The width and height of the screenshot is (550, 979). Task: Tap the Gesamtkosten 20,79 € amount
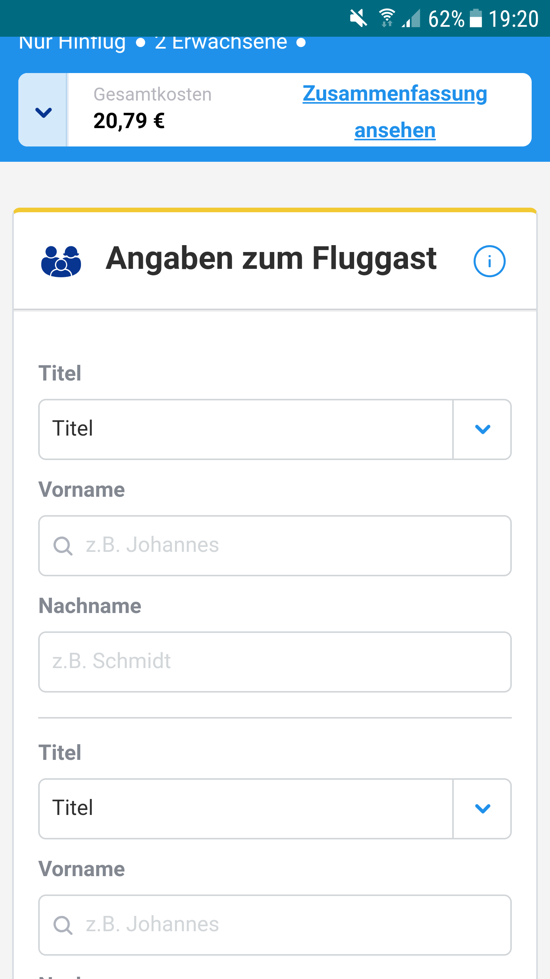point(129,121)
